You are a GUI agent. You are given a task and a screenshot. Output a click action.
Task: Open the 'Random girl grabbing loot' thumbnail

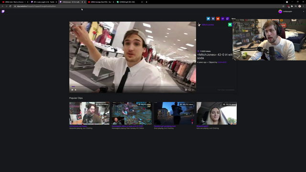pyautogui.click(x=174, y=113)
